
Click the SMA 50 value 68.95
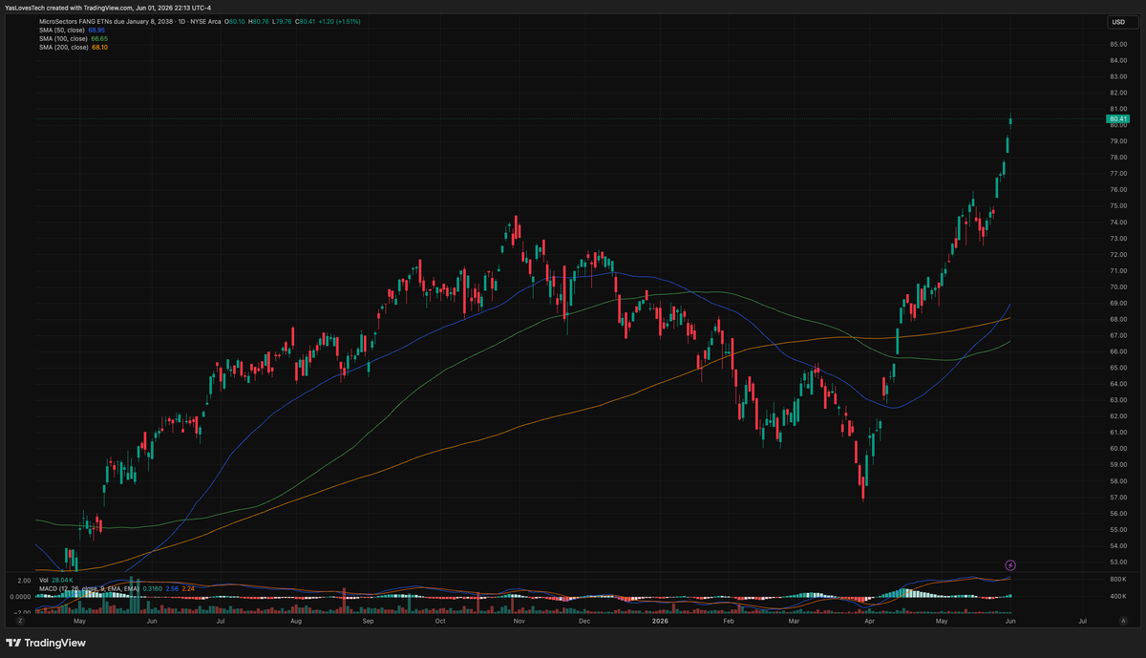[95, 30]
